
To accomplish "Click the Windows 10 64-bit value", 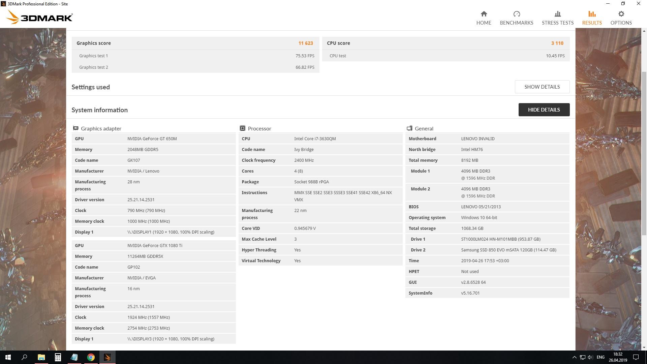I will point(479,217).
